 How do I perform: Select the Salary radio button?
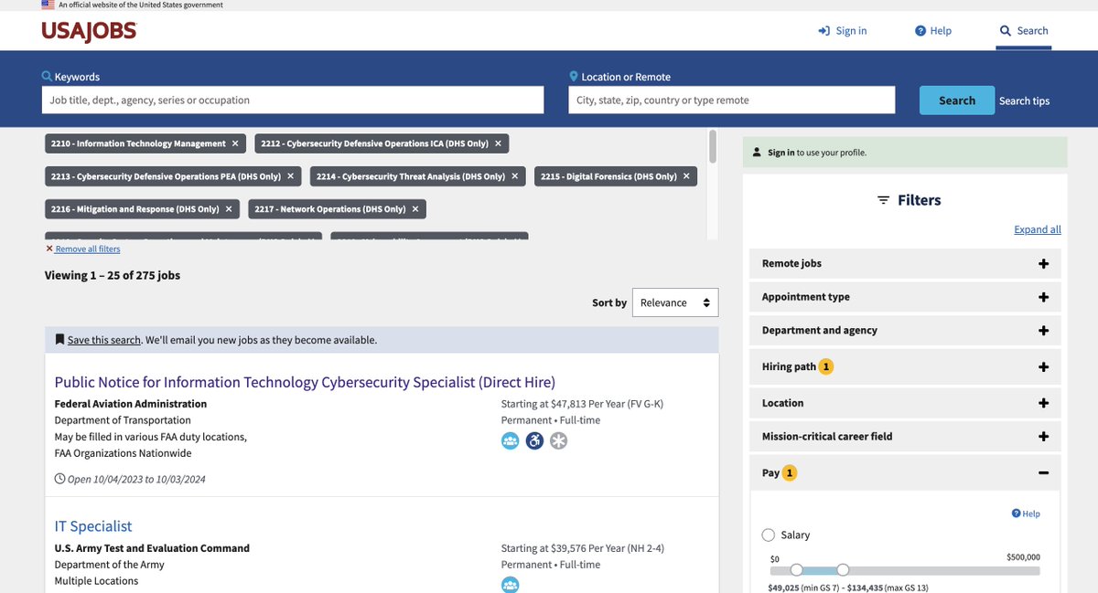pyautogui.click(x=769, y=535)
